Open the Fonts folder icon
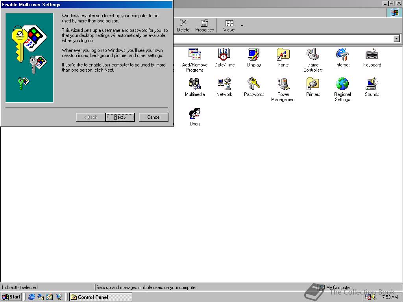Image resolution: width=403 pixels, height=302 pixels. (283, 57)
